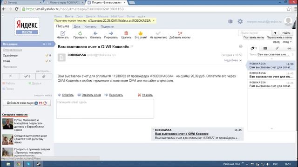
Task: Click the print icon beside message subject
Action: (241, 46)
